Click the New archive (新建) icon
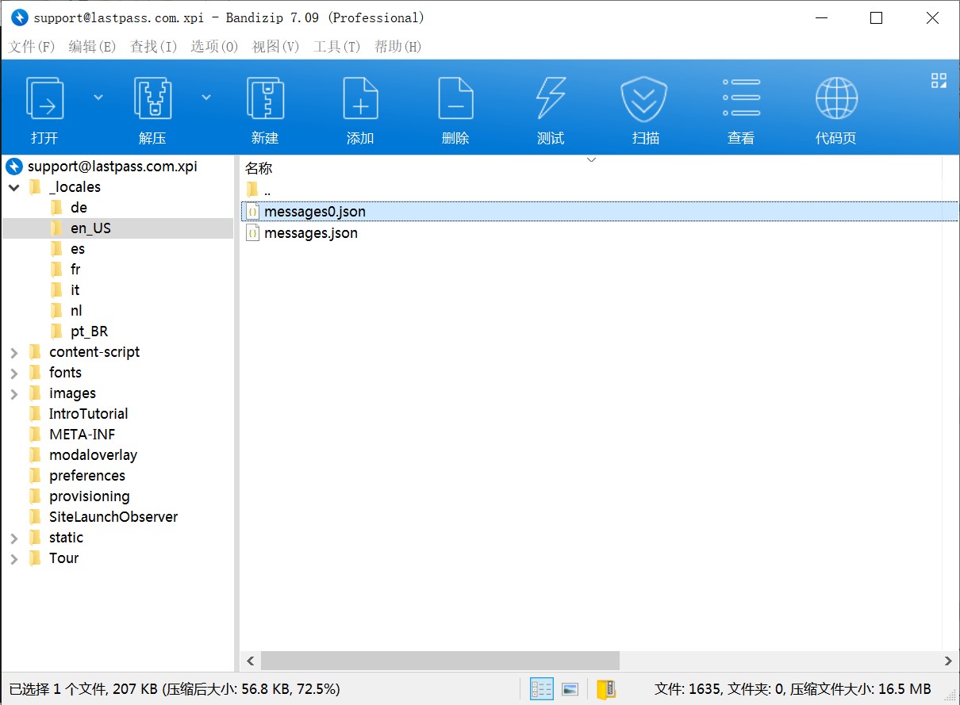This screenshot has height=705, width=960. click(x=265, y=98)
